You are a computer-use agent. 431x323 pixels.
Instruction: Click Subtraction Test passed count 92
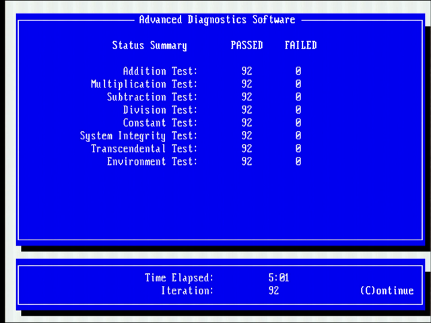[x=247, y=97]
